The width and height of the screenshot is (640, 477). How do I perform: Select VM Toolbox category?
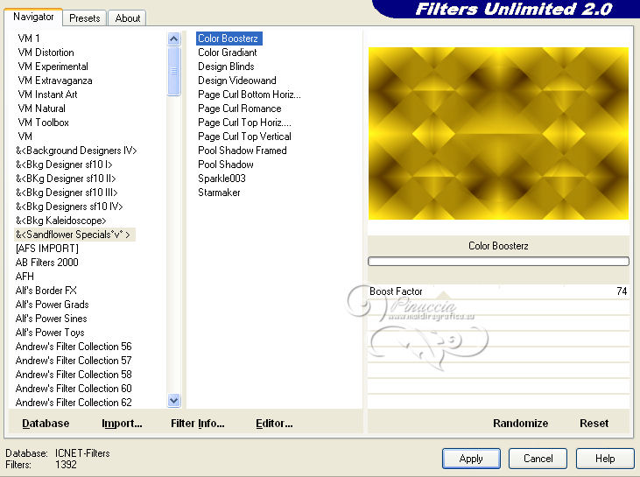point(43,123)
